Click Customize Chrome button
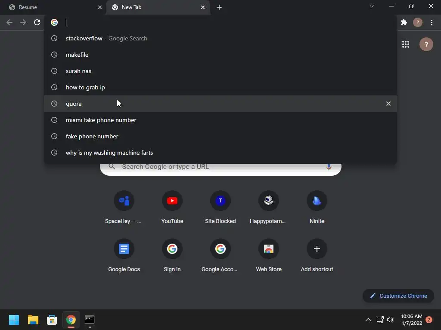441x330 pixels. click(398, 296)
